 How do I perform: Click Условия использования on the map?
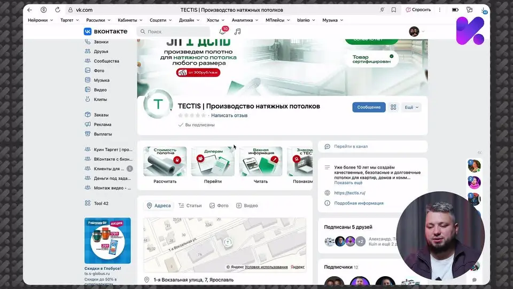[x=266, y=267]
